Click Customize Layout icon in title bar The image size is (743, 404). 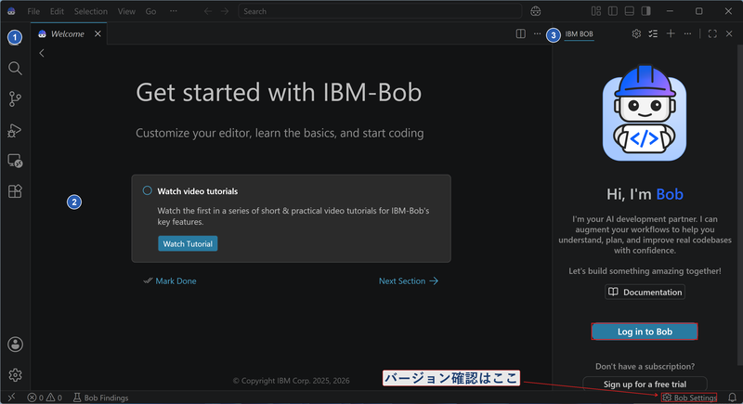click(596, 11)
